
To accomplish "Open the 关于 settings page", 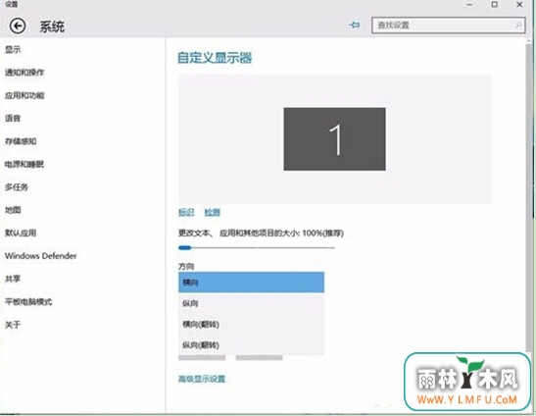I will [x=13, y=325].
